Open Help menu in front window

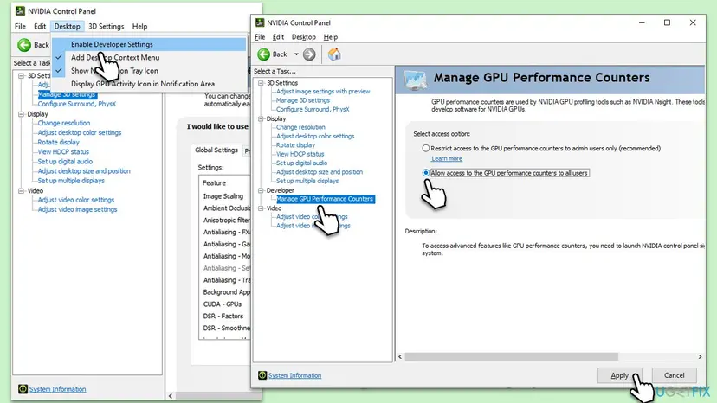(x=330, y=37)
